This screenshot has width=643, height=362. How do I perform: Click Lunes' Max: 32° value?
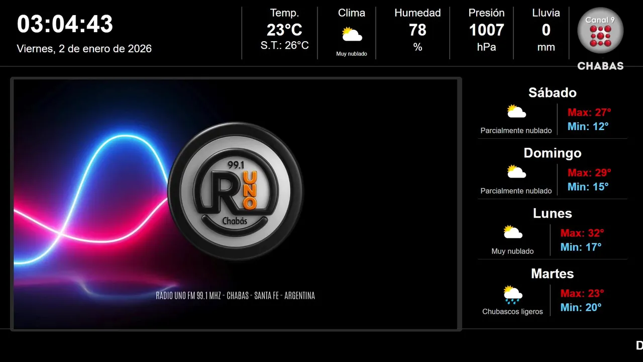(x=582, y=233)
